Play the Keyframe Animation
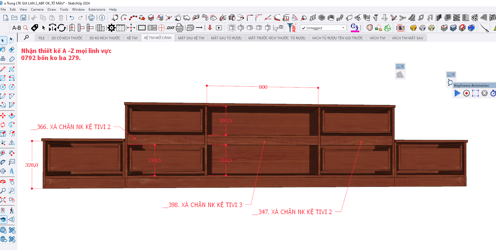The height and width of the screenshot is (250, 496). pos(457,93)
